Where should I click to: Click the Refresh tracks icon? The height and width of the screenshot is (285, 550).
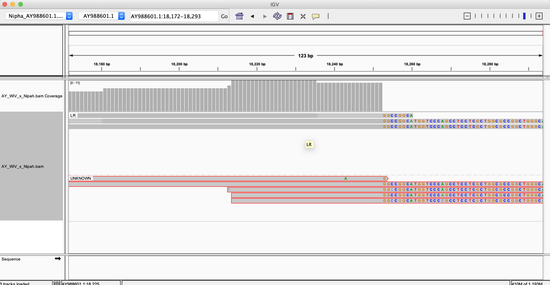(277, 16)
